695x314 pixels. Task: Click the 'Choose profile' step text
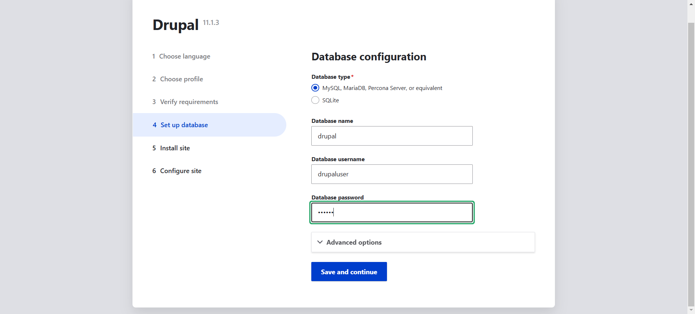[182, 79]
